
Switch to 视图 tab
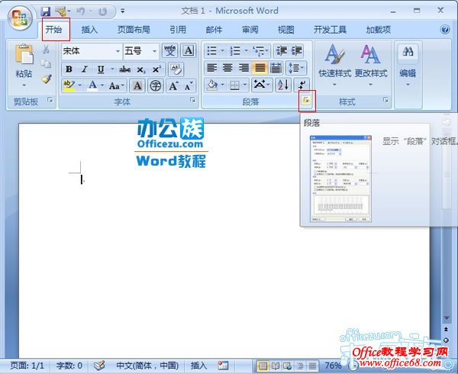pyautogui.click(x=286, y=30)
